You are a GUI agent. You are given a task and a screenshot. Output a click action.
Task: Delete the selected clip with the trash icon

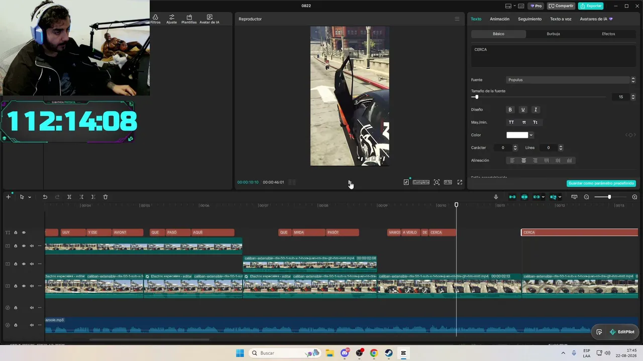[105, 197]
